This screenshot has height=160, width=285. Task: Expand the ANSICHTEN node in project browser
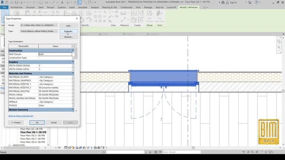tap(10, 145)
